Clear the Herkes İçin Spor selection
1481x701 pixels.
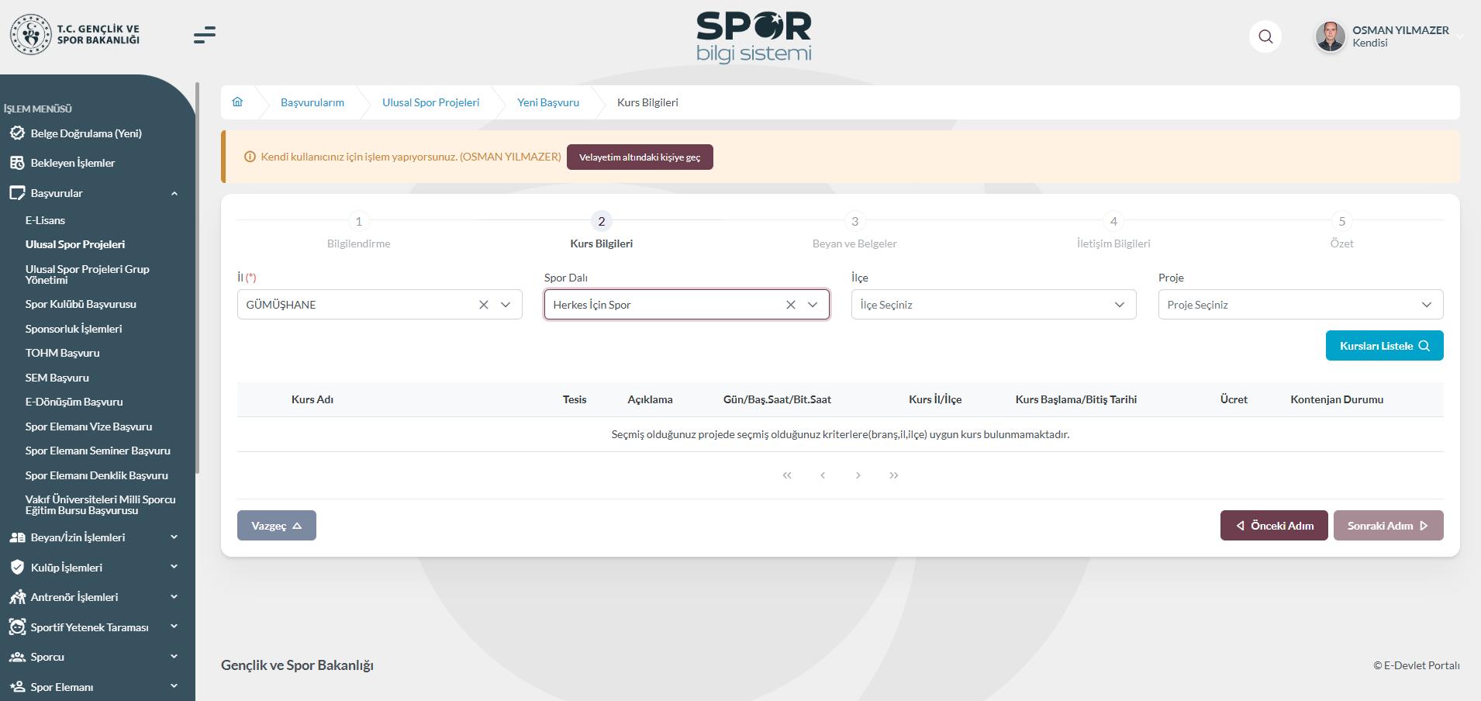[791, 305]
